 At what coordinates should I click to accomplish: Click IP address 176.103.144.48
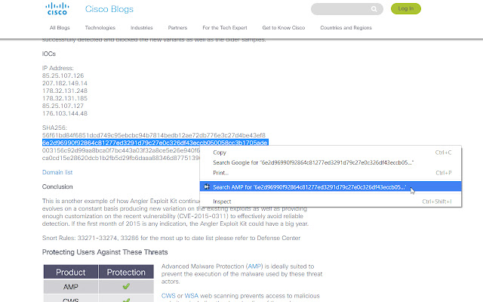65,113
